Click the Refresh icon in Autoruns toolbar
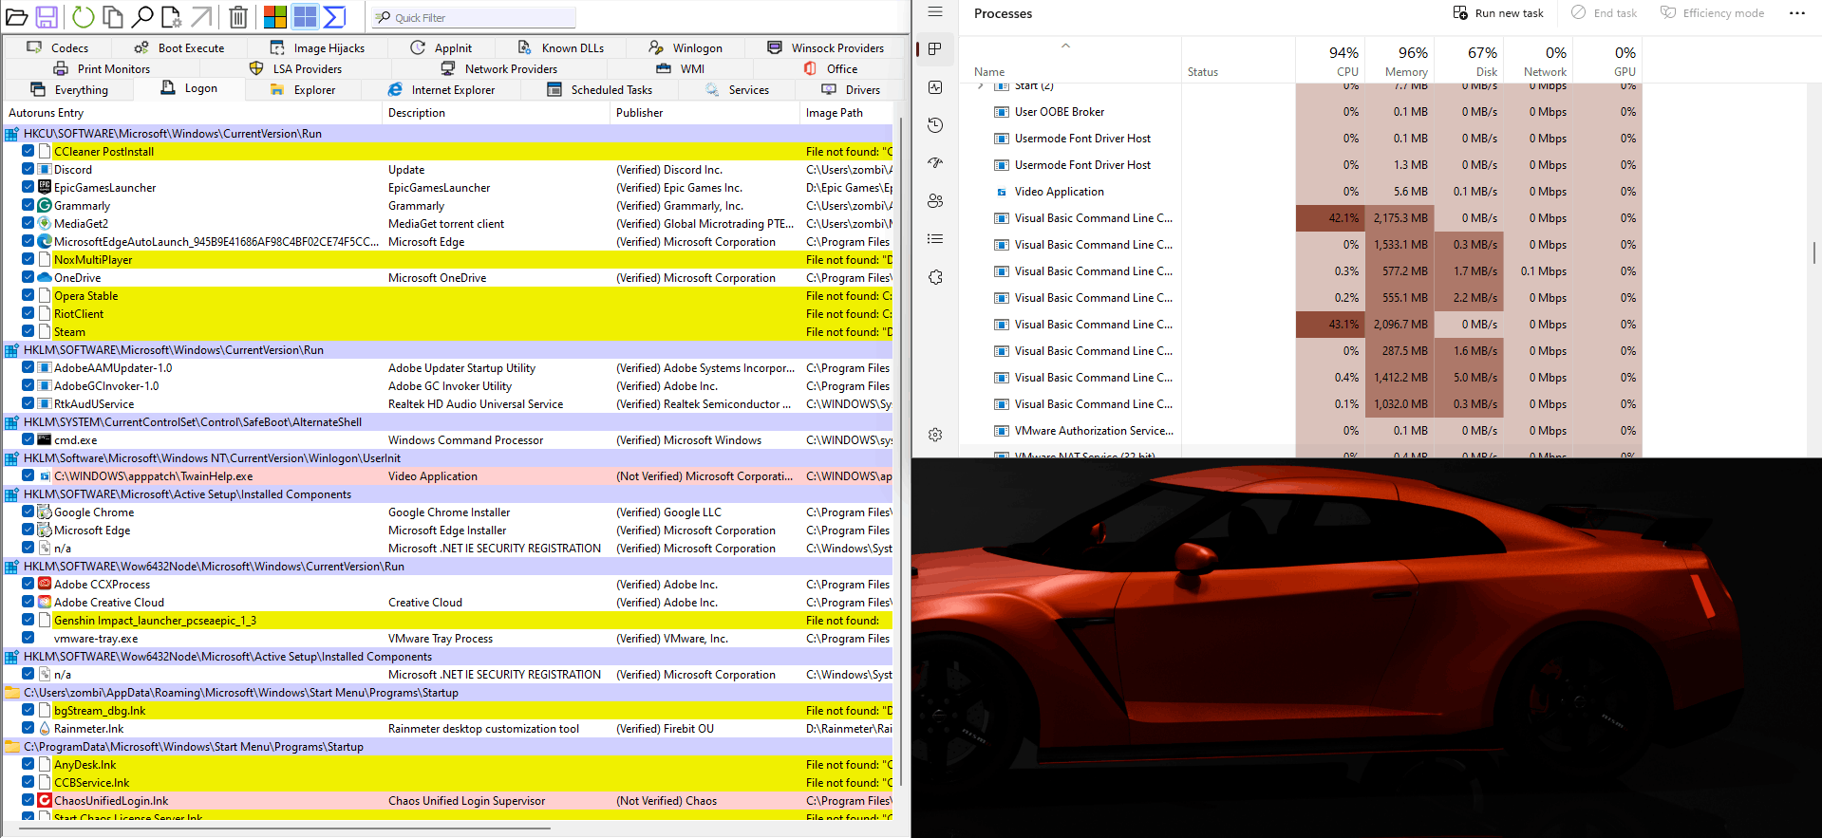 click(84, 16)
